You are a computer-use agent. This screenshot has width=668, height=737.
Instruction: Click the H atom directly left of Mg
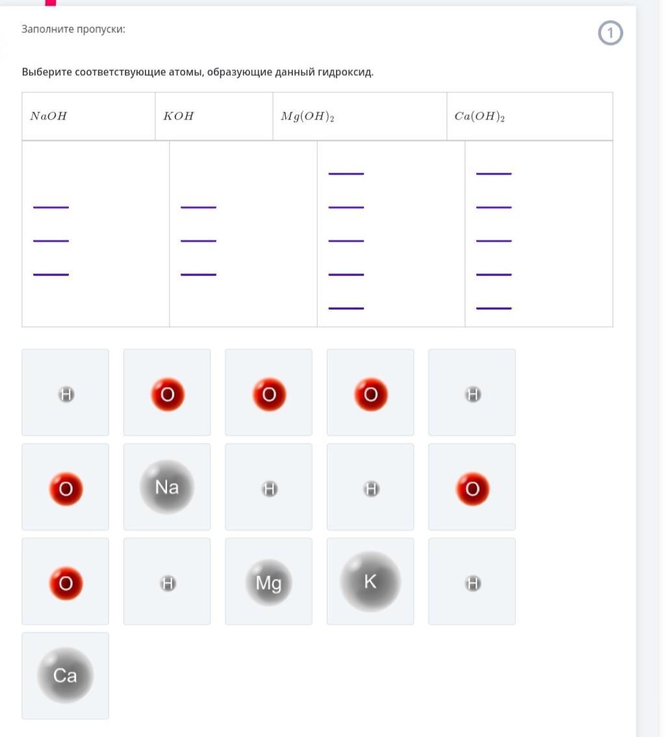coord(168,583)
